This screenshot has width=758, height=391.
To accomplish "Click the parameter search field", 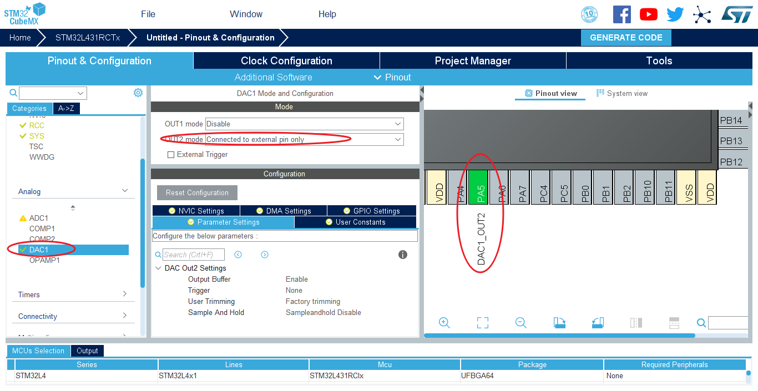I will coord(194,255).
